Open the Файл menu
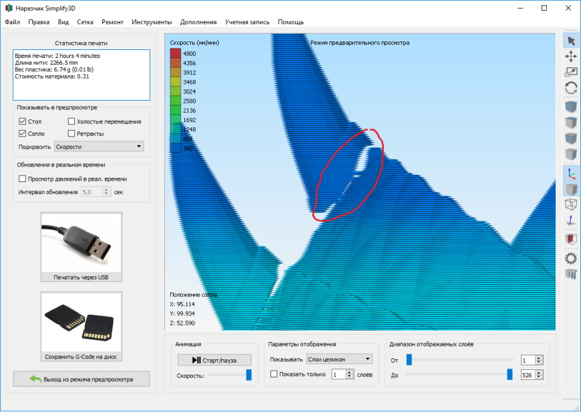Image resolution: width=581 pixels, height=412 pixels. (x=12, y=22)
